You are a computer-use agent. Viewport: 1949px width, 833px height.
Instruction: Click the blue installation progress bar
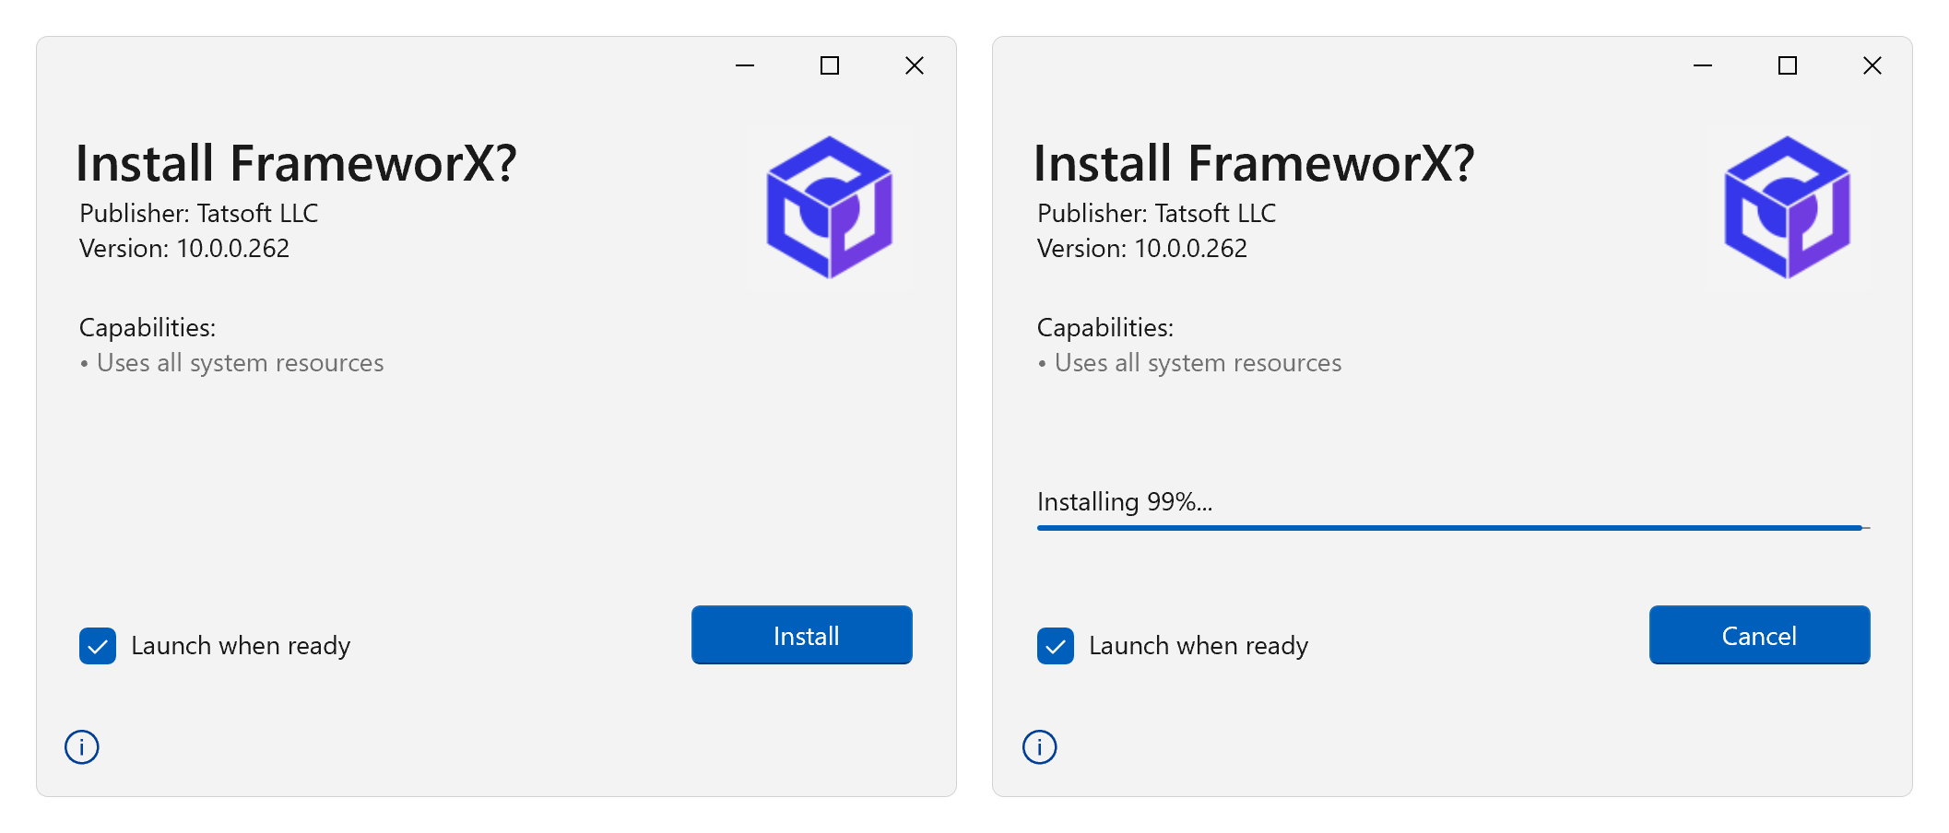(1452, 528)
